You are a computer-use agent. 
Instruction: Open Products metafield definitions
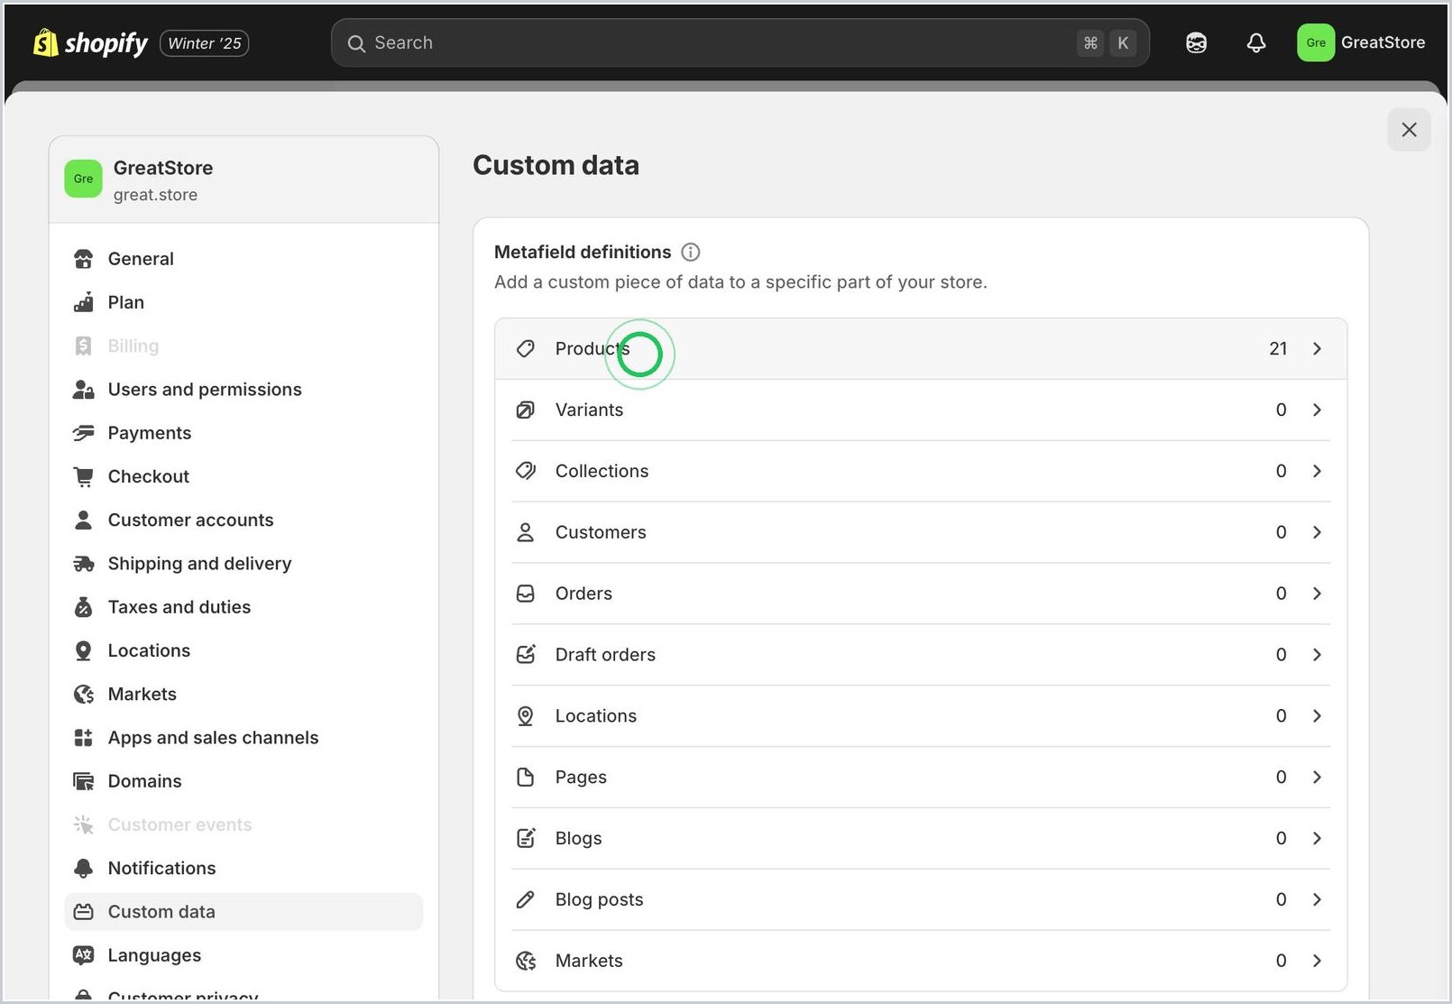coord(921,348)
